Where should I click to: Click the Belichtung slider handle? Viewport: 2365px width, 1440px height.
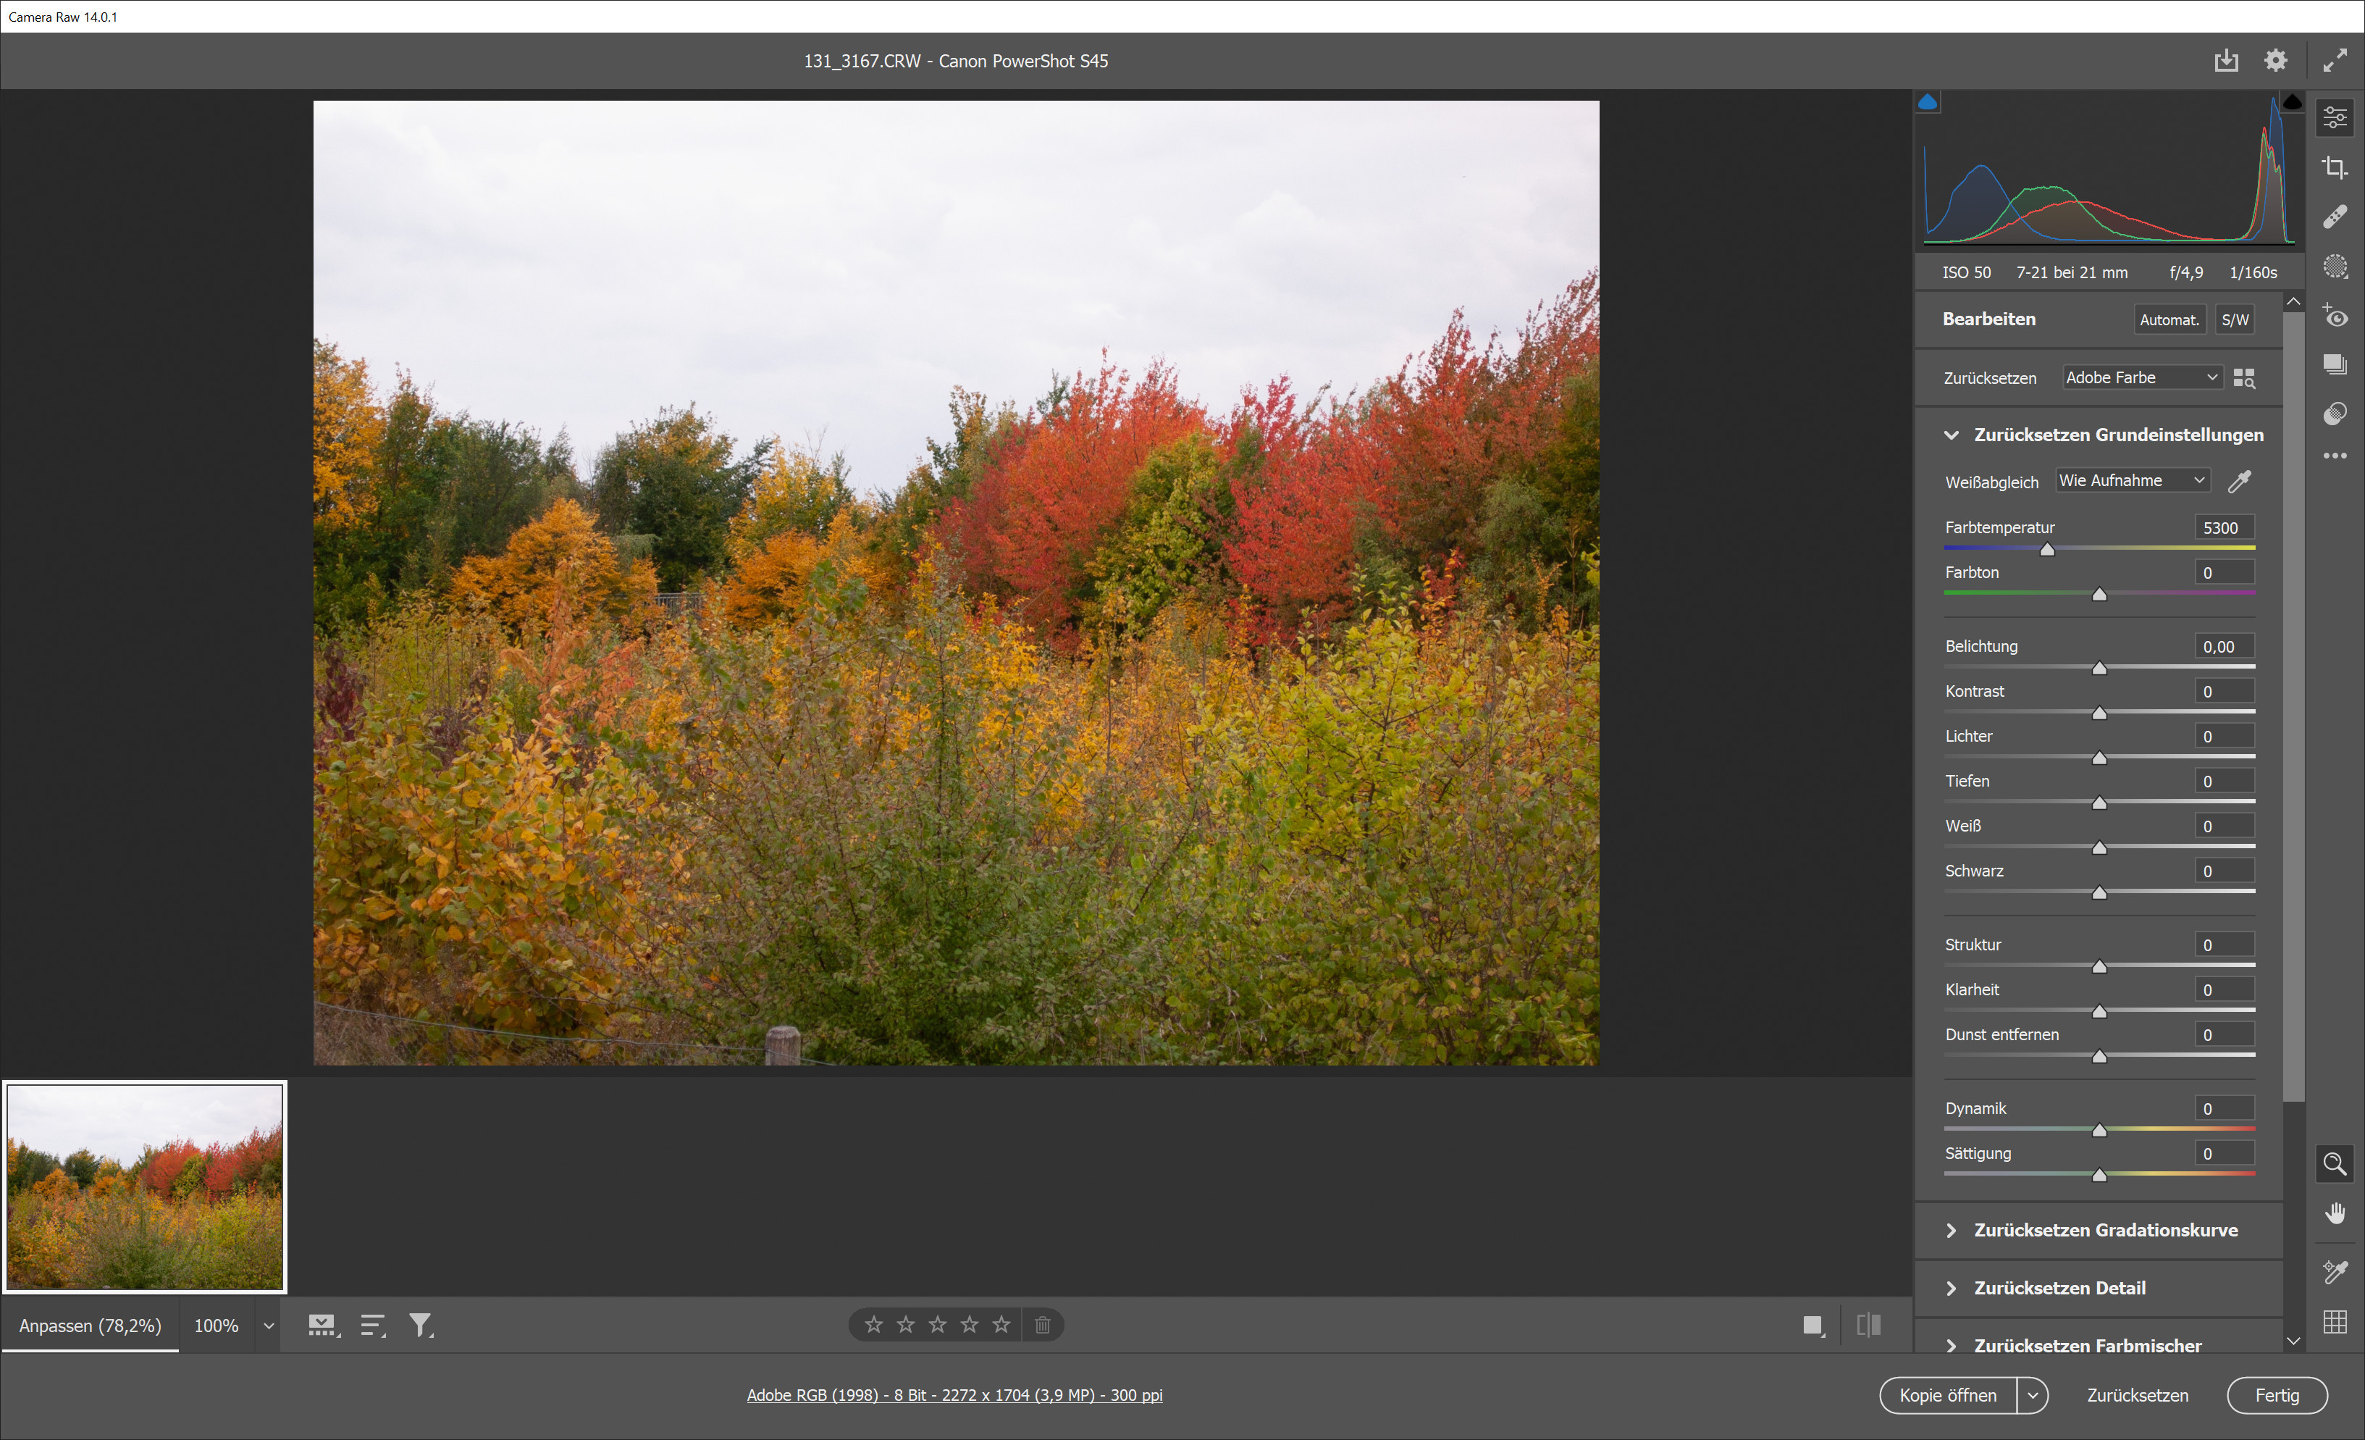click(2099, 668)
